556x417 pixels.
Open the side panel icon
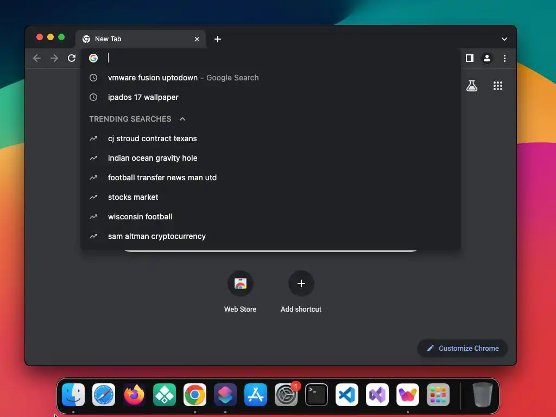click(470, 58)
